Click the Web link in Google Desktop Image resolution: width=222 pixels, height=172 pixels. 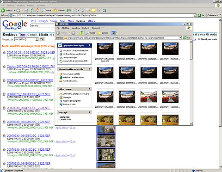(33, 21)
